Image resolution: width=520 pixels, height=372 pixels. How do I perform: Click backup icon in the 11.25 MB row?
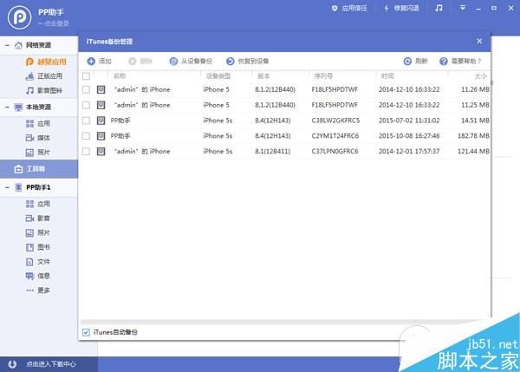pyautogui.click(x=101, y=105)
